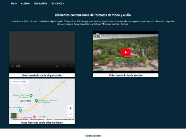This screenshot has width=186, height=139.
Task: Open the W3SCHOOLS navigation link
Action: tap(58, 3)
